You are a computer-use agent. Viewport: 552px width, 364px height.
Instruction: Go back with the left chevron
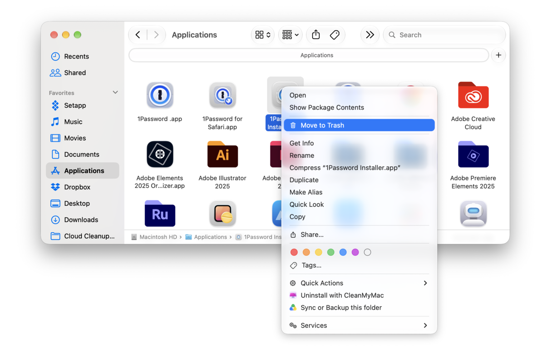[138, 35]
